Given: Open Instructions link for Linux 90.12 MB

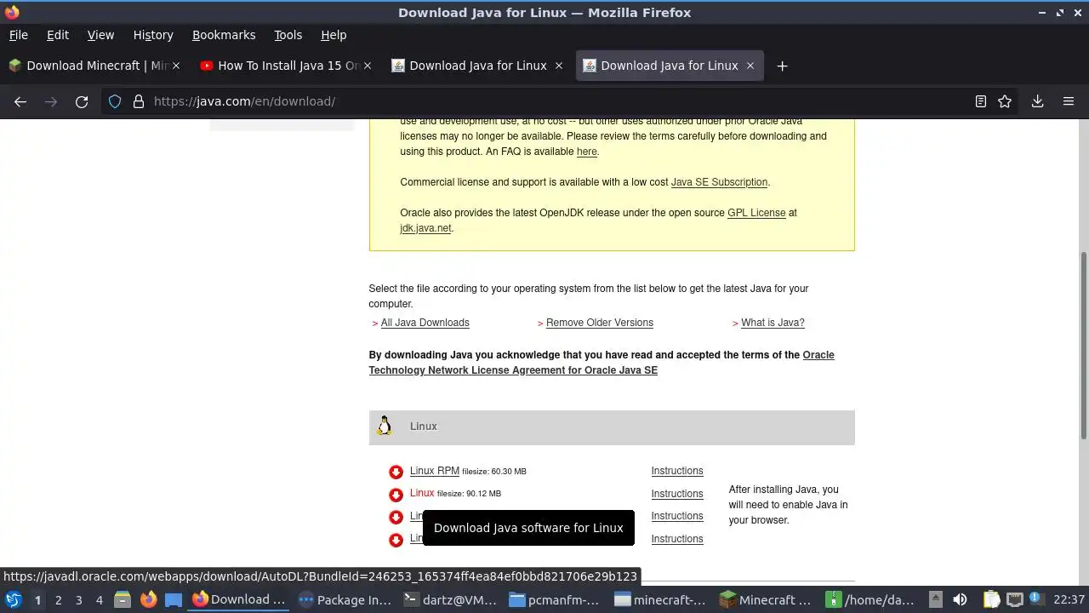Looking at the screenshot, I should pos(677,494).
